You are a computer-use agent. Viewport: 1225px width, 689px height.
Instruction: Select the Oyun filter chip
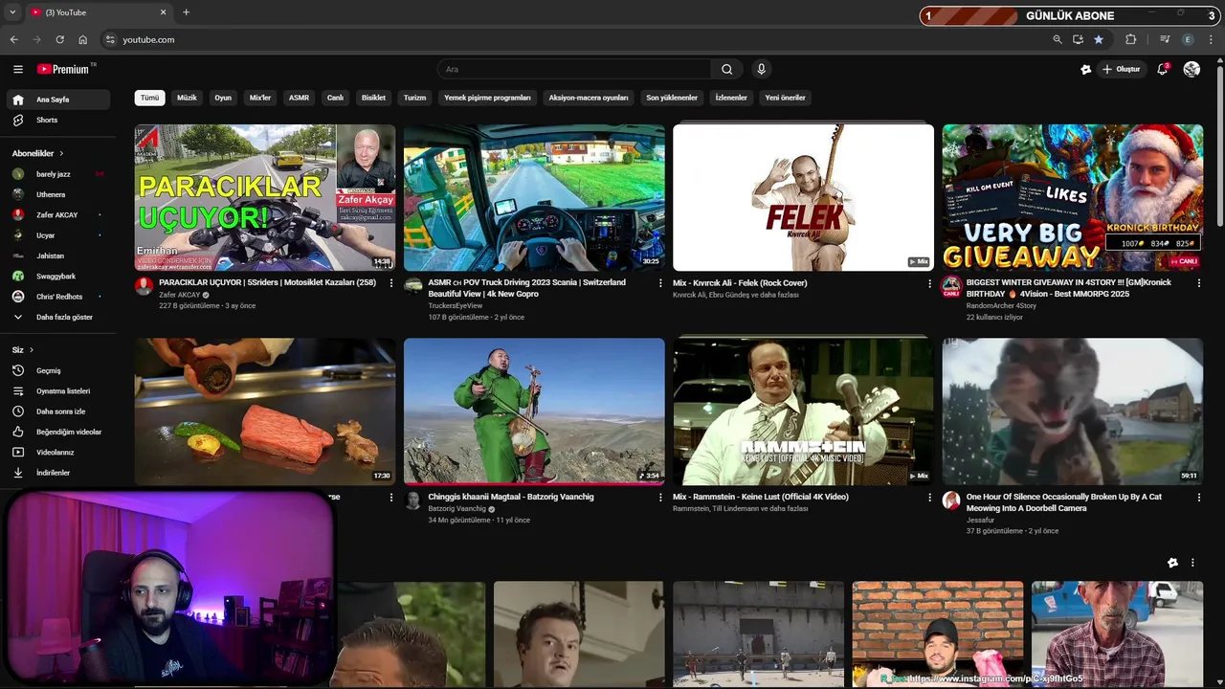tap(223, 98)
